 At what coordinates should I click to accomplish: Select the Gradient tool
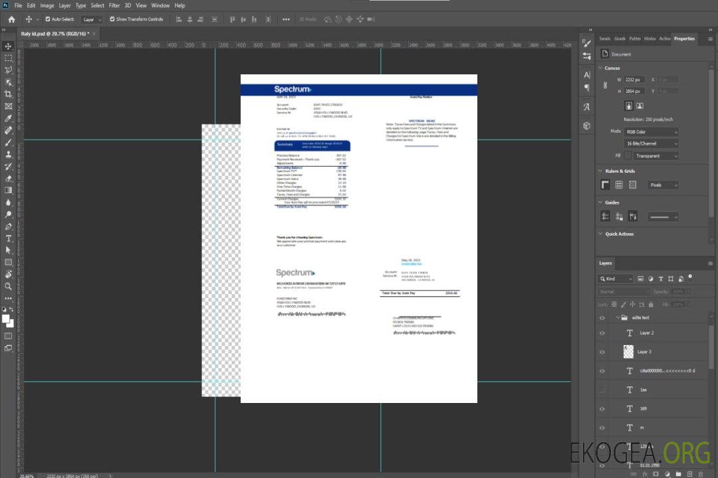click(x=8, y=191)
